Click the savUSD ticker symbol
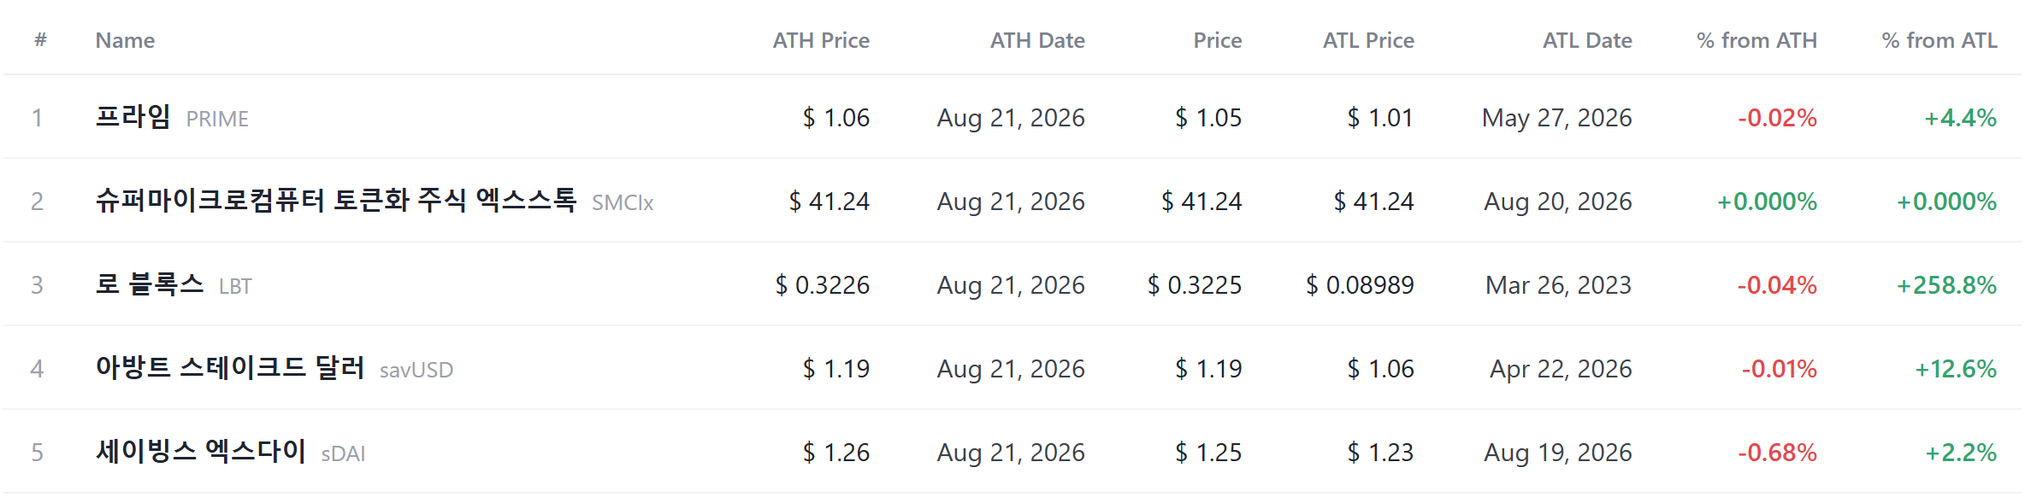 coord(416,370)
